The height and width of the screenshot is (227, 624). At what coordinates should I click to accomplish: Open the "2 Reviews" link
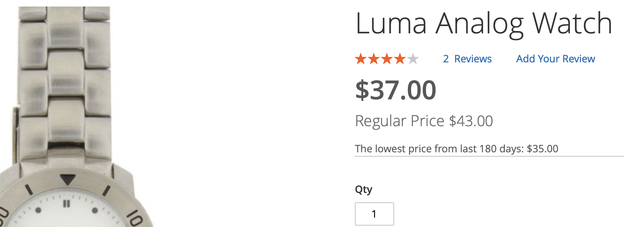467,59
